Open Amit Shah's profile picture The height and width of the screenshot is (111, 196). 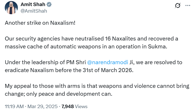point(11,8)
